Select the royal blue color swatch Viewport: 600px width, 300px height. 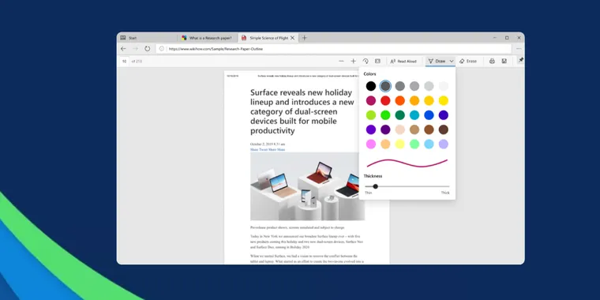point(429,115)
